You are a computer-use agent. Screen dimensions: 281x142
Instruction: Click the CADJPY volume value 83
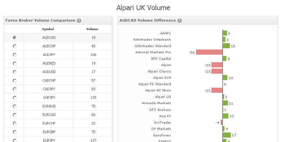point(93,89)
